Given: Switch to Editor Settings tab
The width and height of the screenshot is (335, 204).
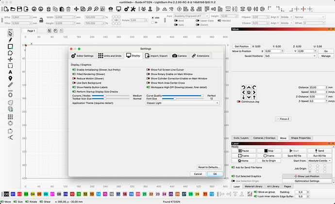Looking at the screenshot, I should [83, 56].
